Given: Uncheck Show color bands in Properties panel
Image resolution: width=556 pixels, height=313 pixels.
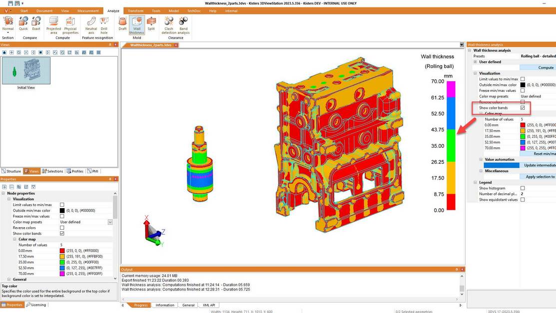Looking at the screenshot, I should [x=62, y=234].
